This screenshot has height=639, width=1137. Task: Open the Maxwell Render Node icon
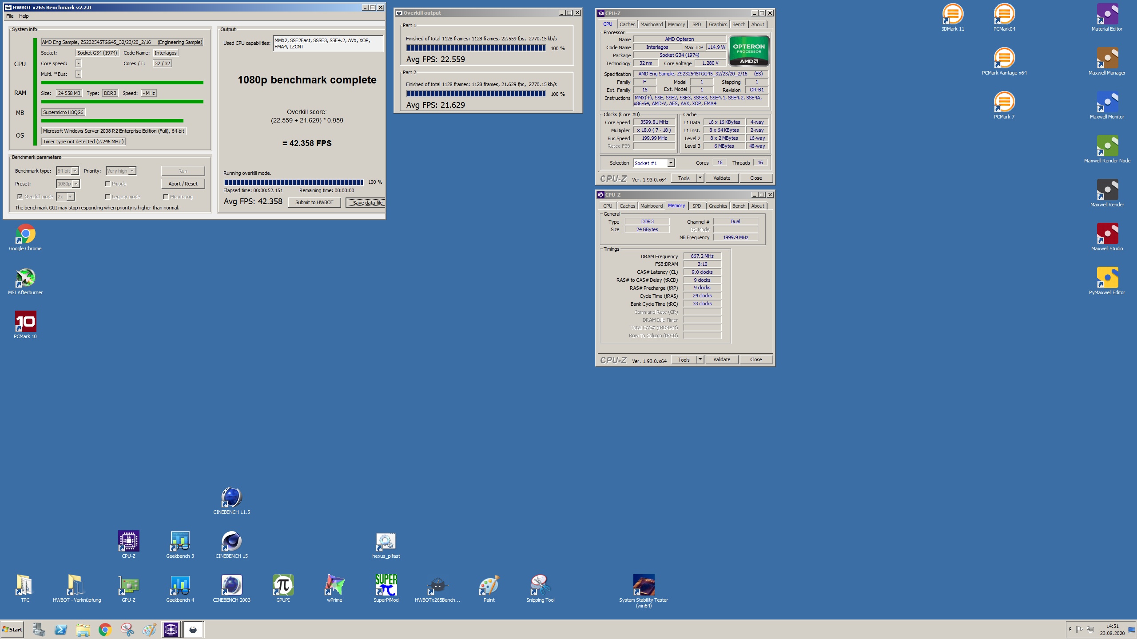(1107, 150)
